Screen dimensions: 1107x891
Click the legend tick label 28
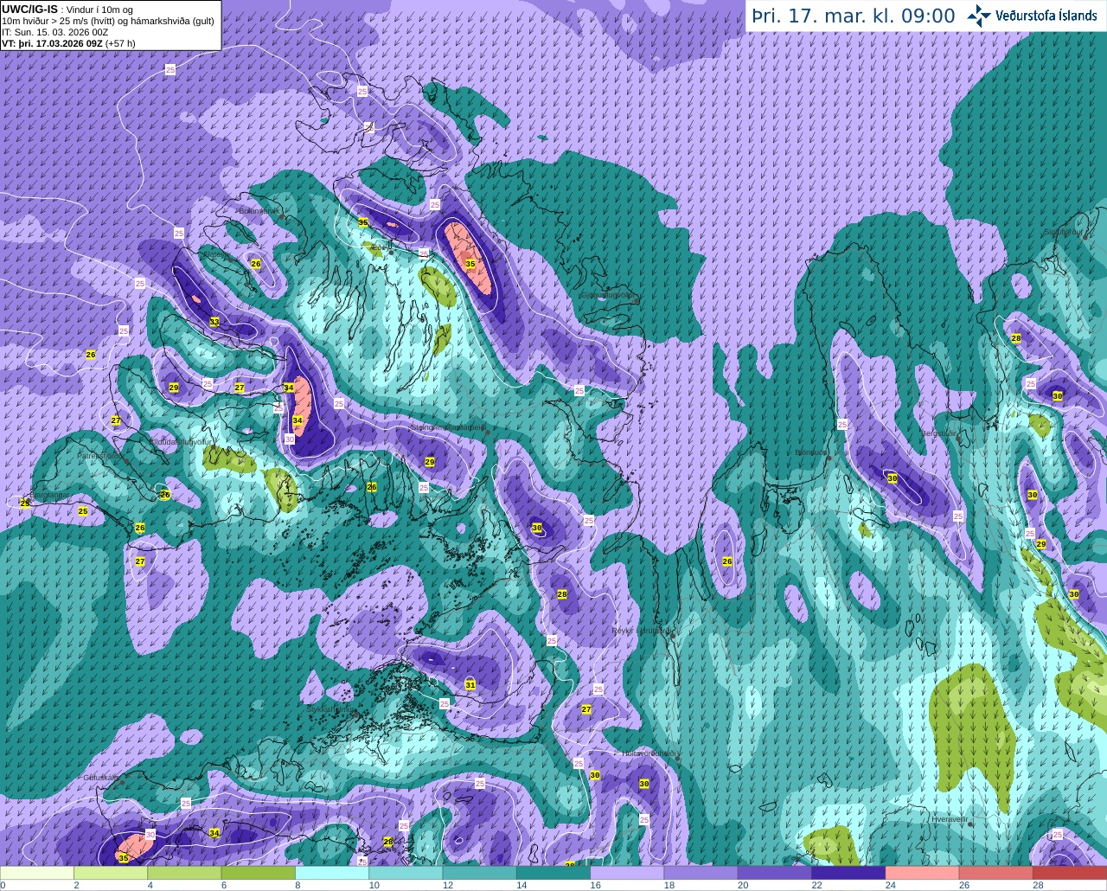1038,885
